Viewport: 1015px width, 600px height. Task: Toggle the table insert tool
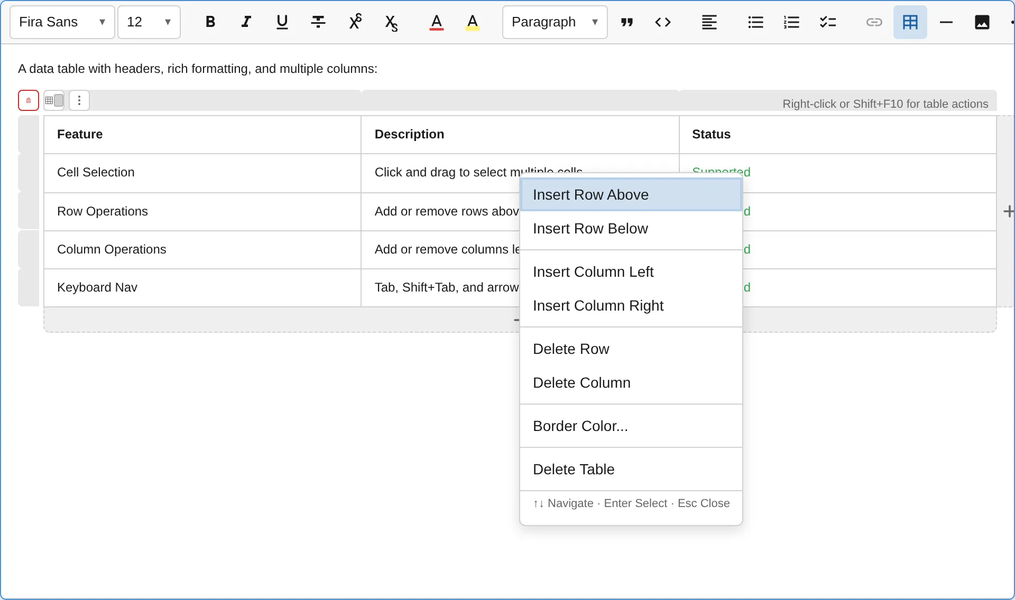click(910, 22)
